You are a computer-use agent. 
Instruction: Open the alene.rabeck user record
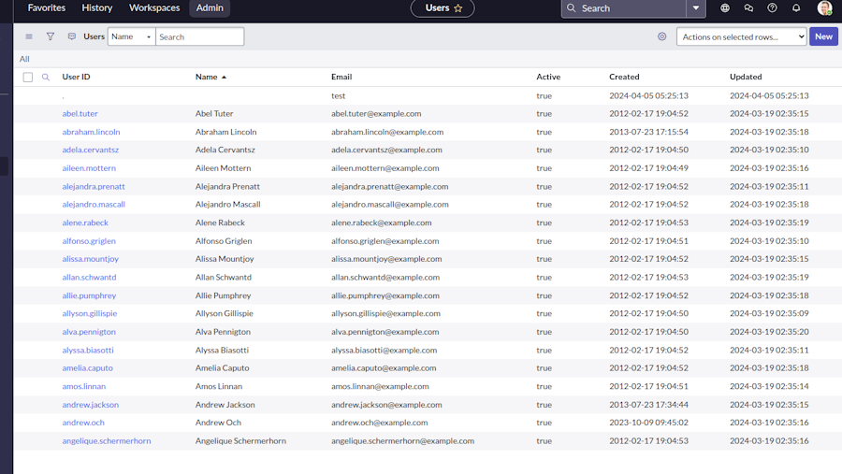[85, 223]
